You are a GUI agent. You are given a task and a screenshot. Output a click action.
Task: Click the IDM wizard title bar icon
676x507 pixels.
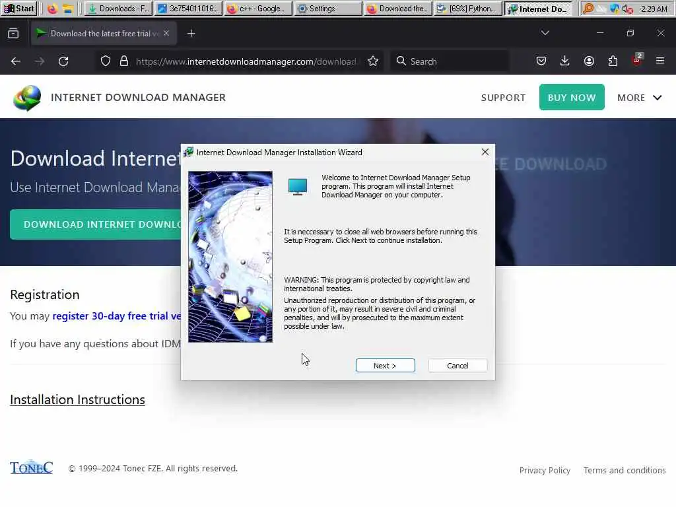[x=188, y=152]
